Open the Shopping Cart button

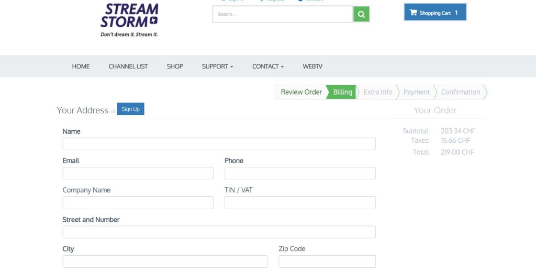[435, 13]
